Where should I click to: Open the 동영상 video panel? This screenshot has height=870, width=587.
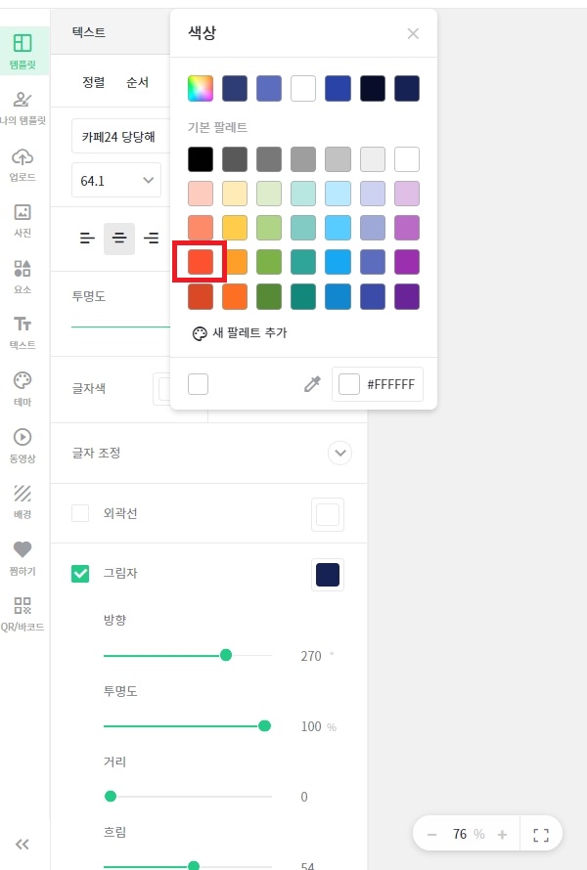pyautogui.click(x=23, y=446)
